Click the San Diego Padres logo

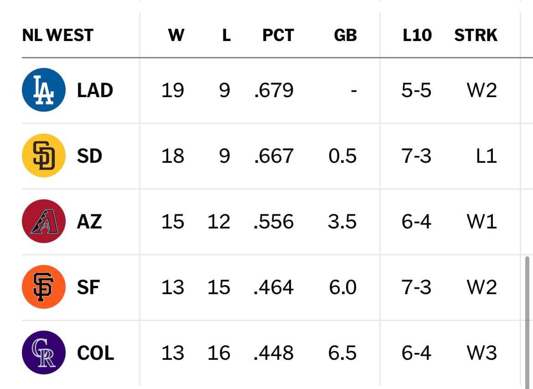tap(43, 156)
